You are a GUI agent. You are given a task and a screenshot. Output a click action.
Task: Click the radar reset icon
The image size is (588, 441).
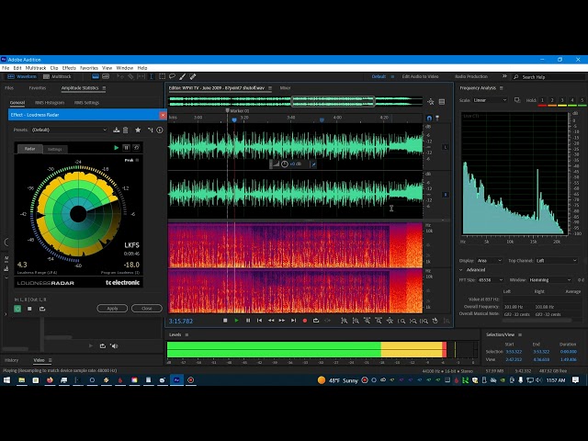coord(137,148)
